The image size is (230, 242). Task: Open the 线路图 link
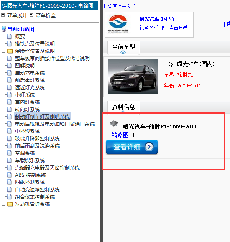(120, 135)
